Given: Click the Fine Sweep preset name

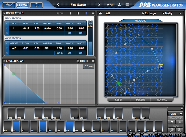Looking at the screenshot, I should click(78, 5).
